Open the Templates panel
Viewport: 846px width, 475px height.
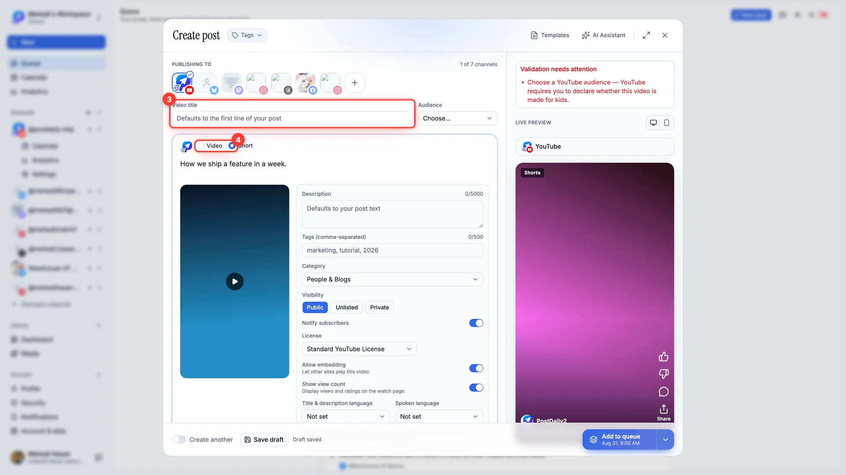click(550, 35)
